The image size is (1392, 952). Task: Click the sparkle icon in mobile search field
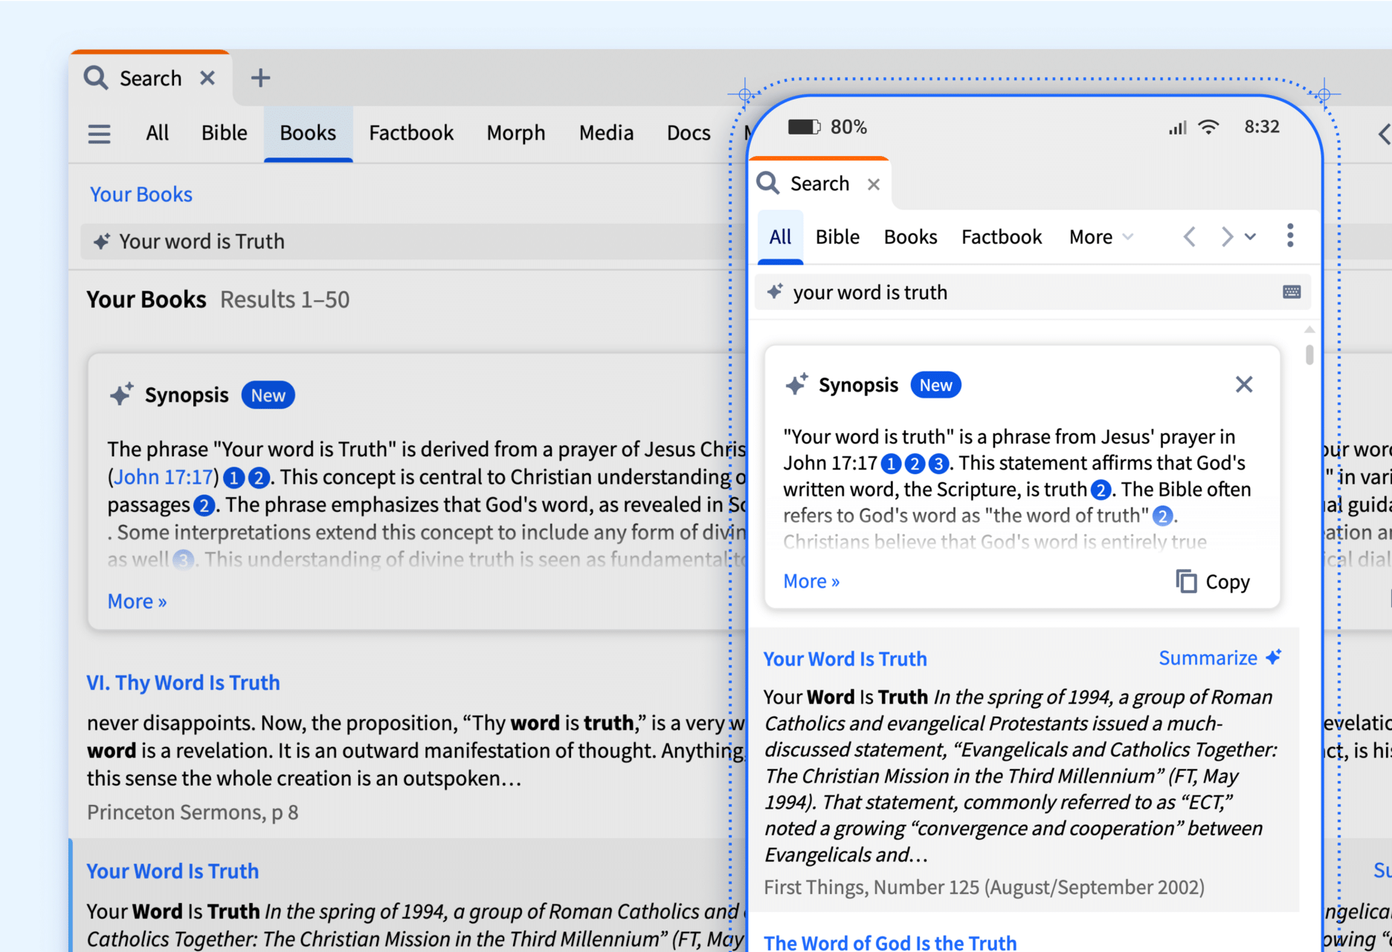pyautogui.click(x=775, y=291)
